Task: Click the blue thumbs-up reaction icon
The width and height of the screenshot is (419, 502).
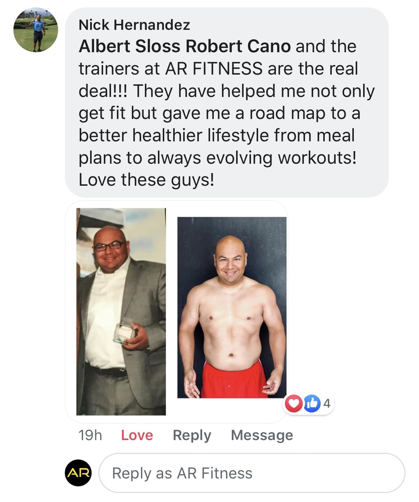Action: point(312,403)
